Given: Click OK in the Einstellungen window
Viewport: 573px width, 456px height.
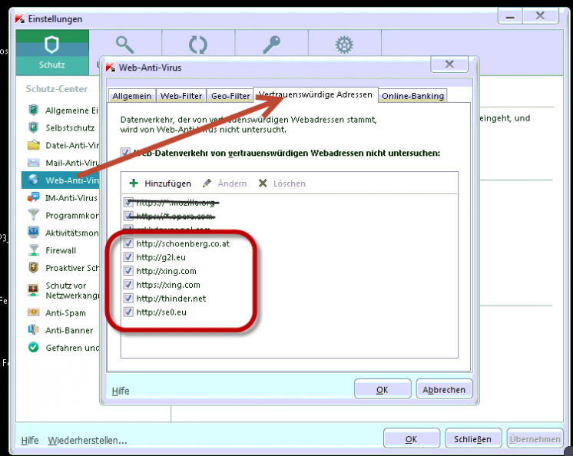Looking at the screenshot, I should pyautogui.click(x=412, y=438).
